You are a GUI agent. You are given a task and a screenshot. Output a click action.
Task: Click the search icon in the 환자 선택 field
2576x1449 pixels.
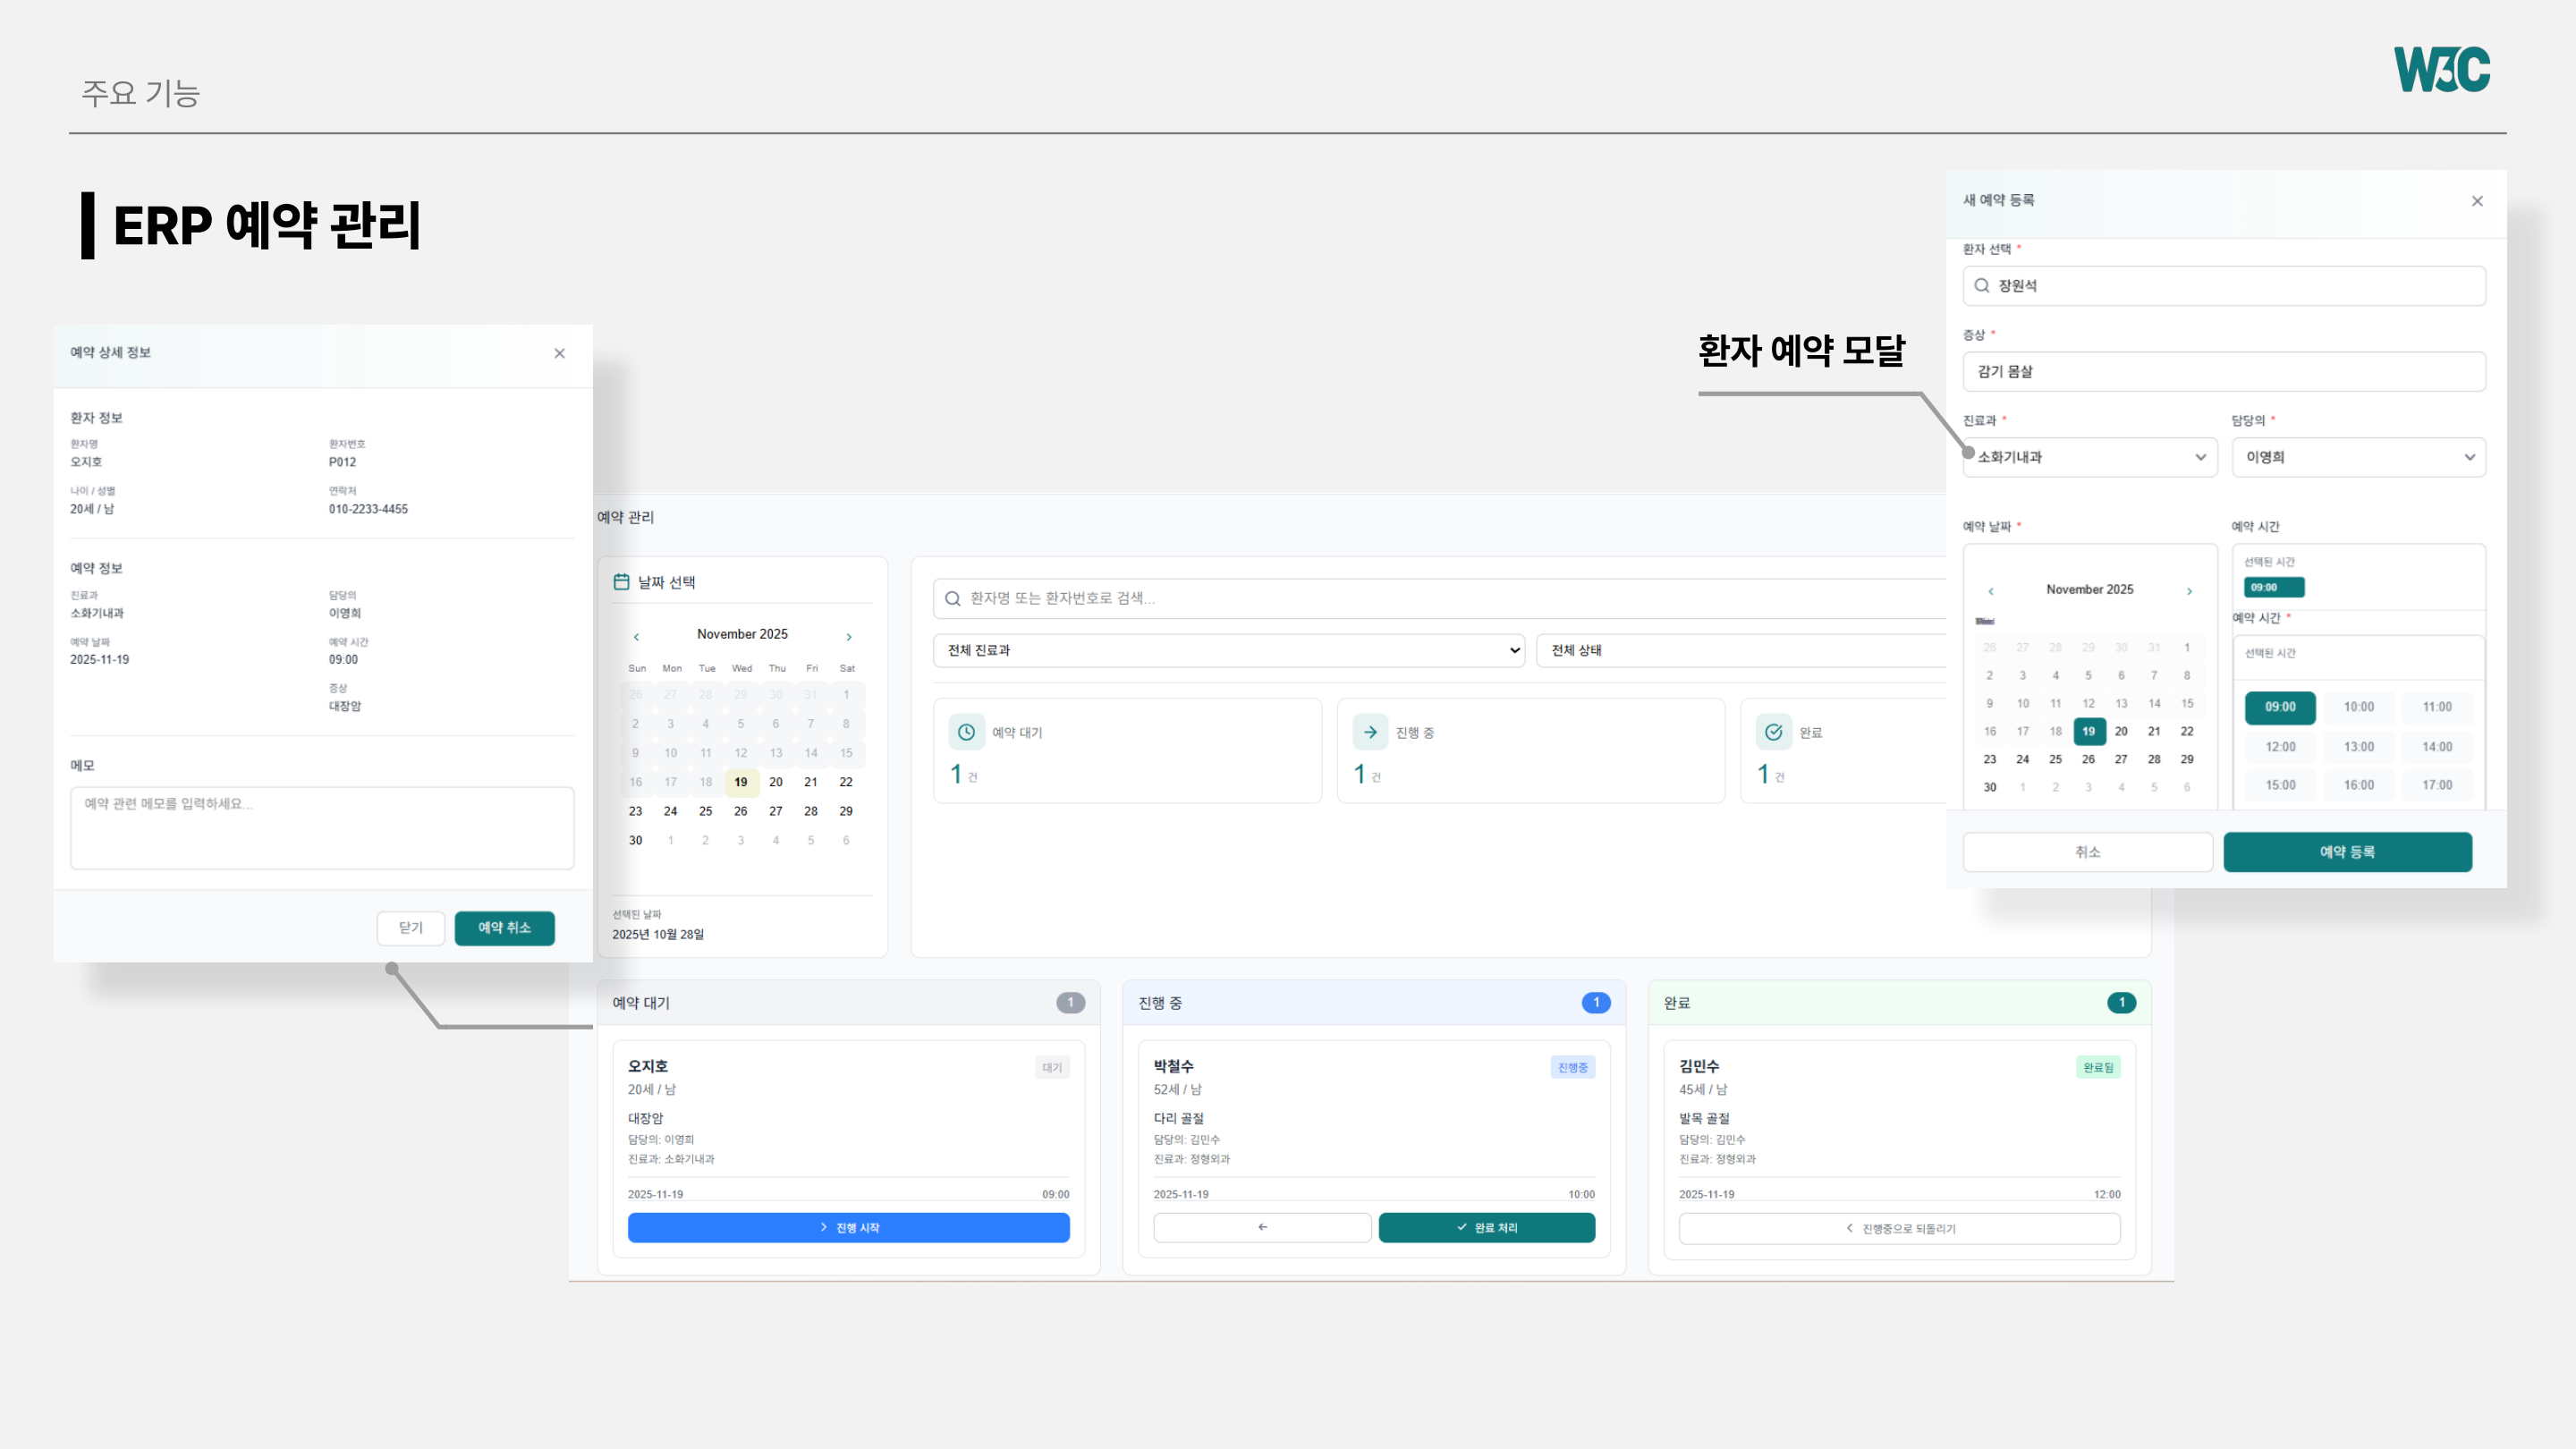[1982, 286]
